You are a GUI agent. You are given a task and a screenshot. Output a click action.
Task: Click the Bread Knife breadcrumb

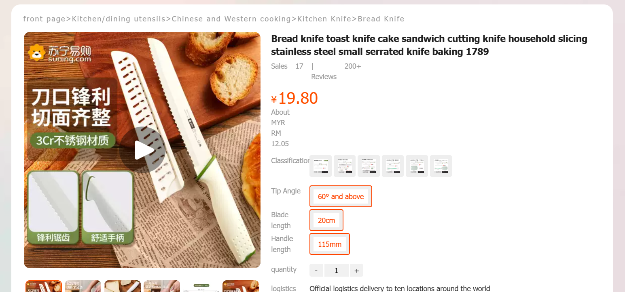(x=381, y=19)
